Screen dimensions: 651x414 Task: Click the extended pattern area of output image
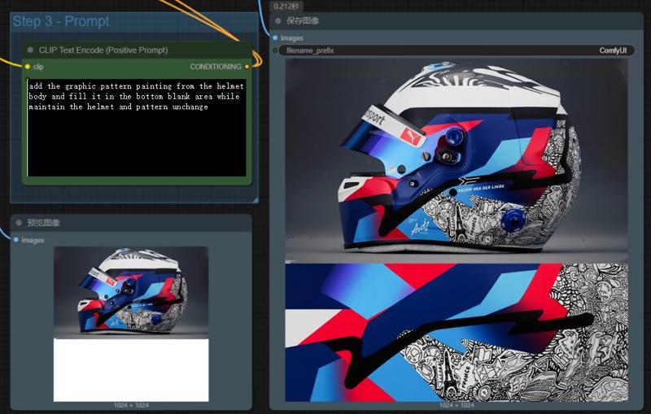(x=456, y=332)
